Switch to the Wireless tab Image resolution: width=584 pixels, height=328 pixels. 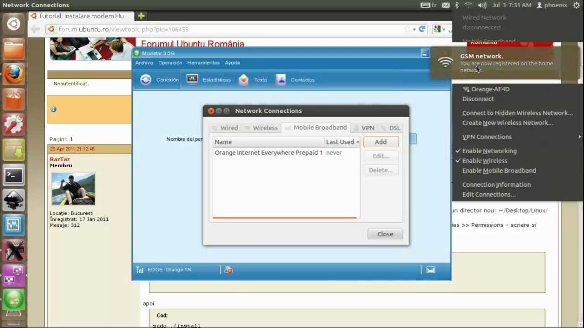[x=261, y=128]
